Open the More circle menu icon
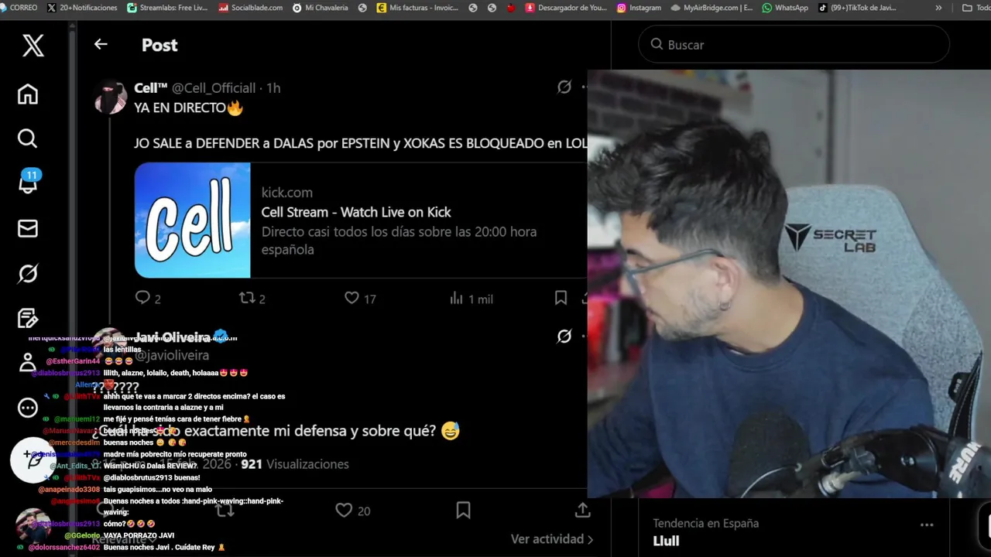 tap(28, 408)
